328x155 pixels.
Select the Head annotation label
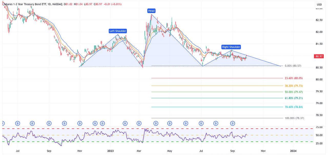(x=151, y=10)
